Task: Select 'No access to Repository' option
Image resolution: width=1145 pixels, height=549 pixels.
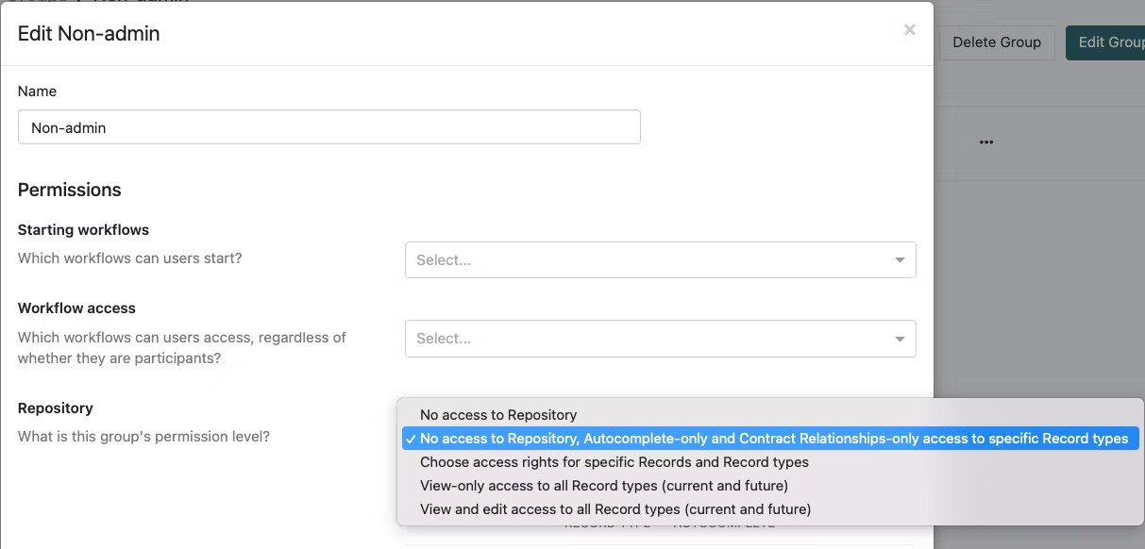Action: pyautogui.click(x=770, y=415)
